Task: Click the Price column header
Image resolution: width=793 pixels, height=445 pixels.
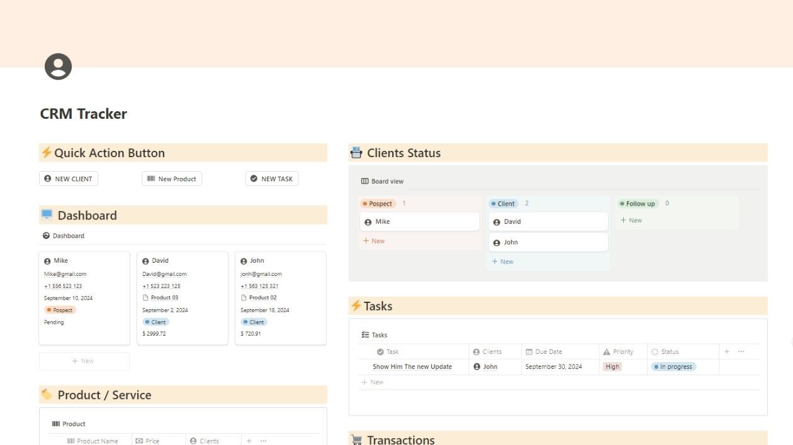Action: [148, 441]
